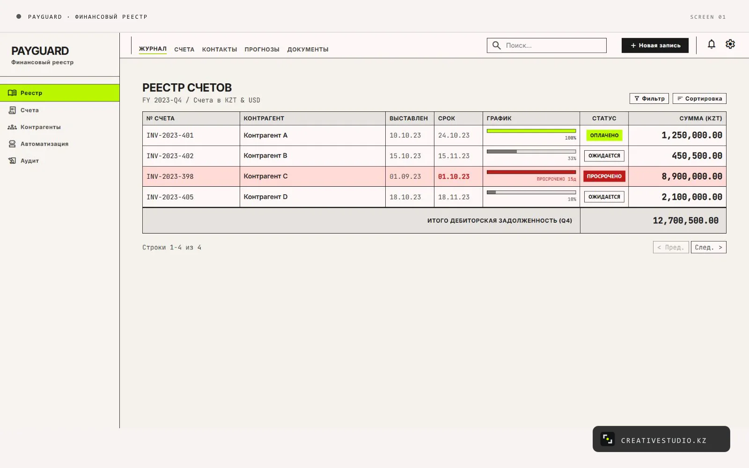Focus the Поиск search field
This screenshot has height=468, width=749.
click(547, 45)
